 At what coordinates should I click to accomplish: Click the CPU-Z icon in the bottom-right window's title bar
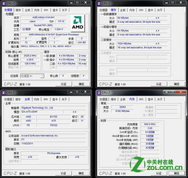99,93
